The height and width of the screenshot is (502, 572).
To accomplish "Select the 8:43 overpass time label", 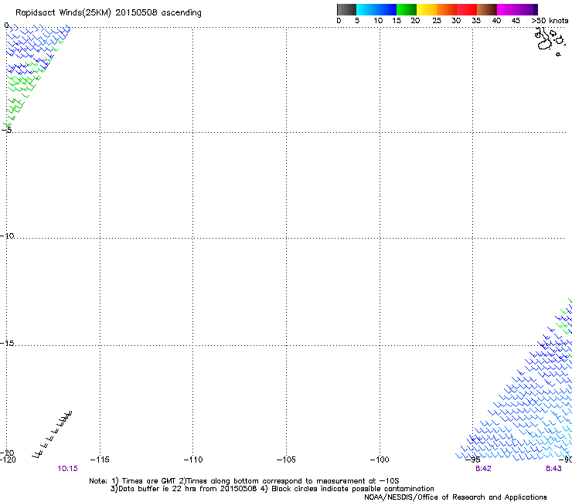I will [553, 469].
